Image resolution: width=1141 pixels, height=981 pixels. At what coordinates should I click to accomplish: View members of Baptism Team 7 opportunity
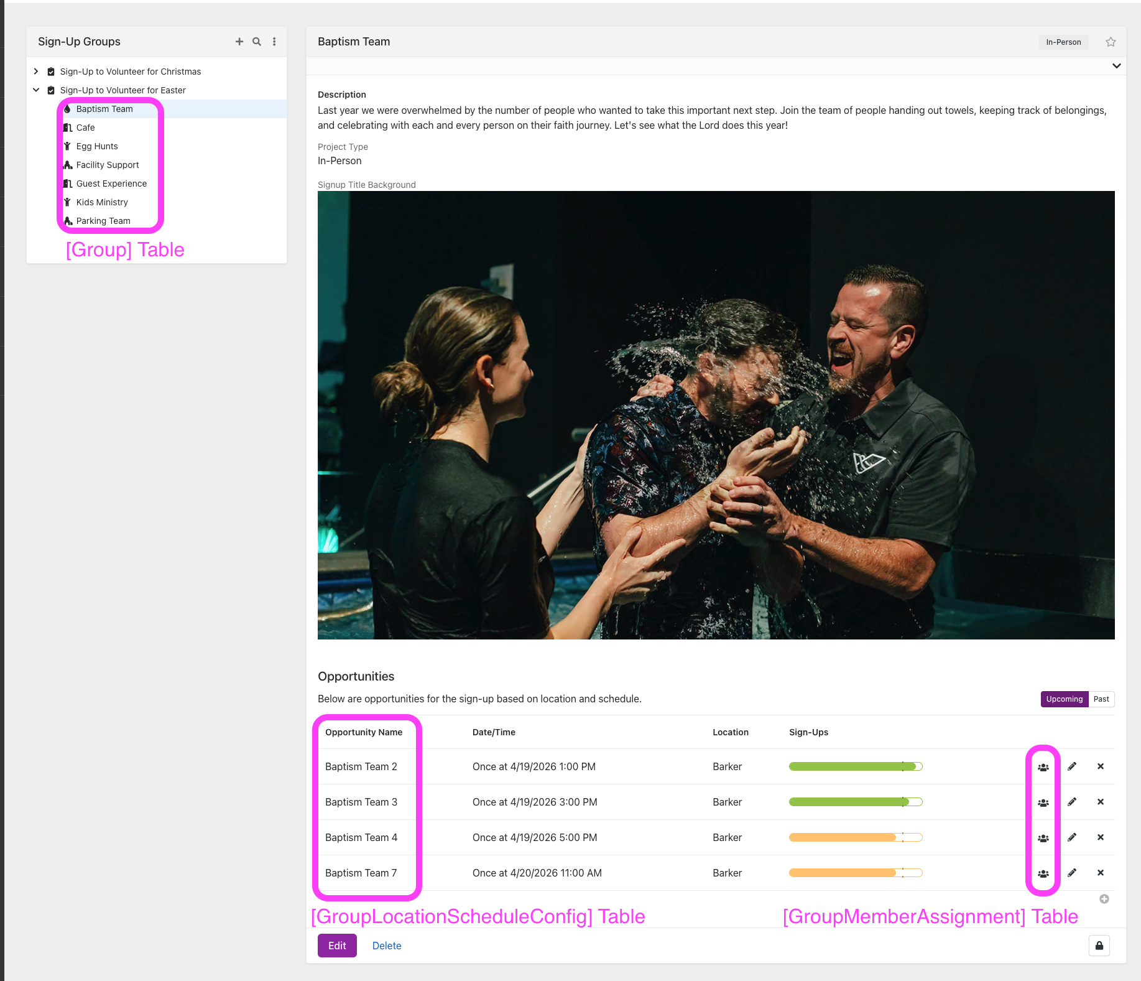[1043, 873]
